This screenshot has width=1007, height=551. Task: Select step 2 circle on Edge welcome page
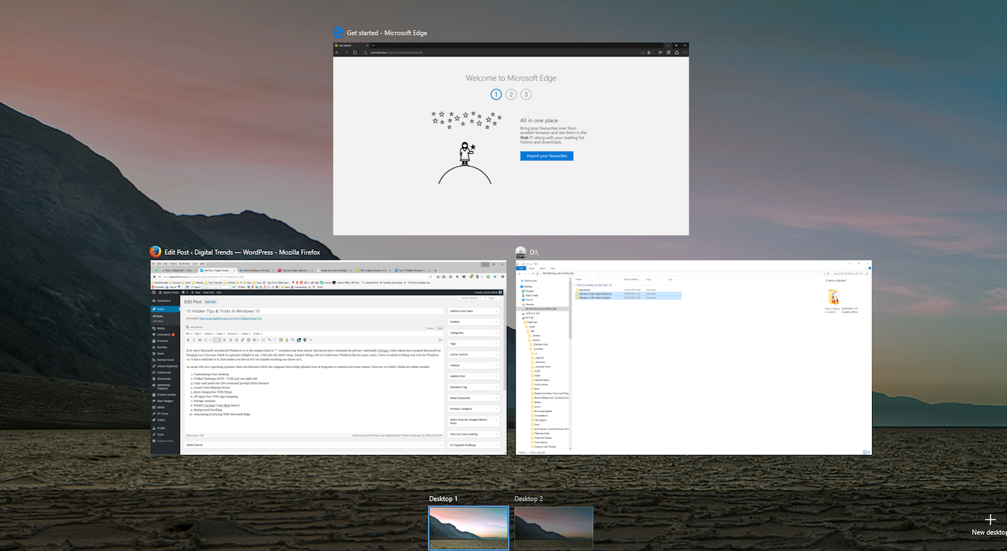pyautogui.click(x=511, y=94)
